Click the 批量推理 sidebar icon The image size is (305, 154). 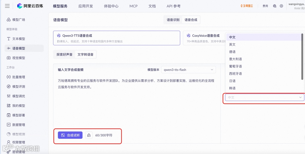point(8,77)
